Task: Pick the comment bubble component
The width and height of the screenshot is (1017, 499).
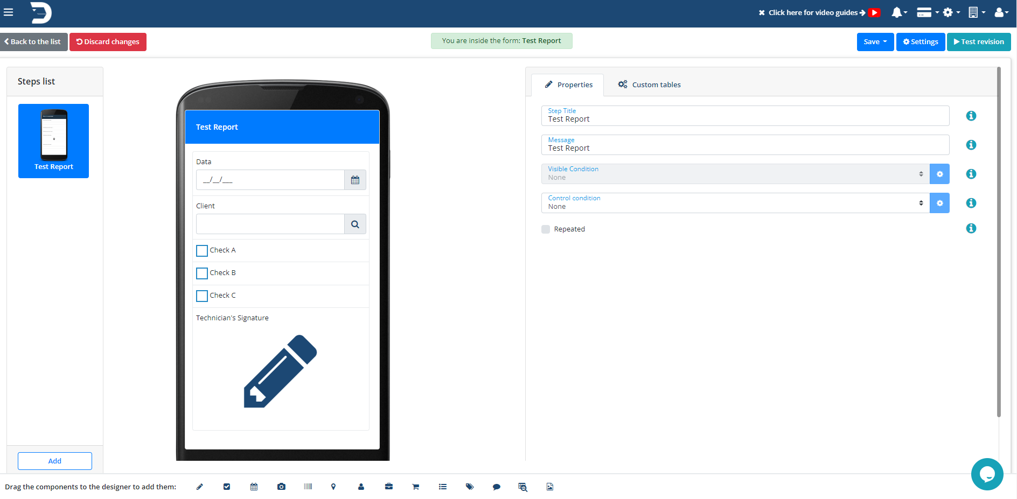Action: [497, 487]
